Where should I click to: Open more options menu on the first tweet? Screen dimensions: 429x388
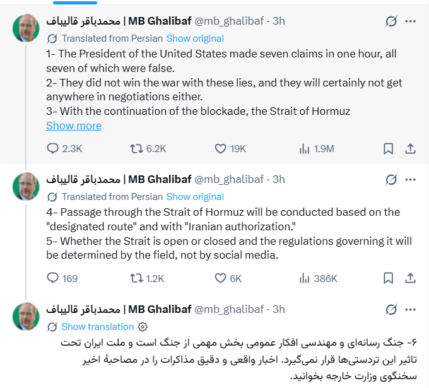coord(411,21)
